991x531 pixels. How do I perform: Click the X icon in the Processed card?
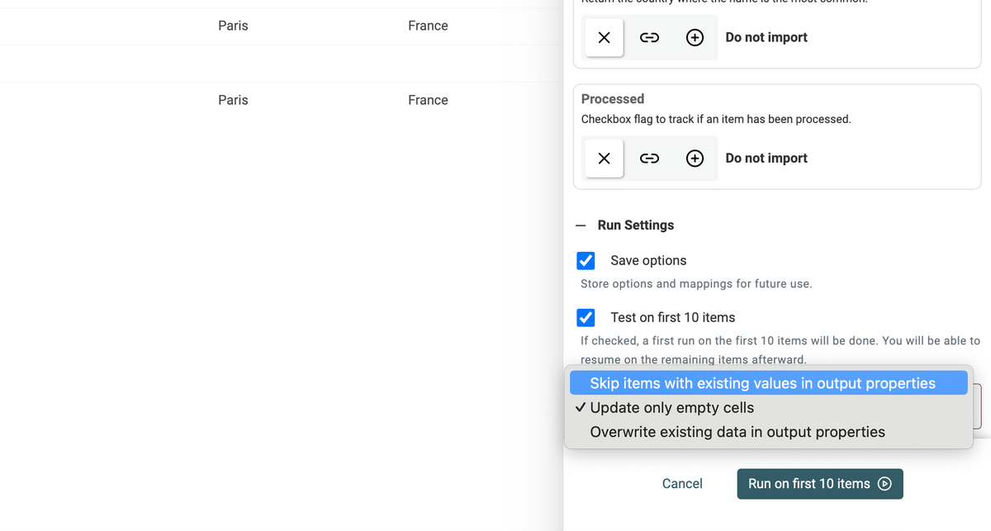(x=604, y=159)
